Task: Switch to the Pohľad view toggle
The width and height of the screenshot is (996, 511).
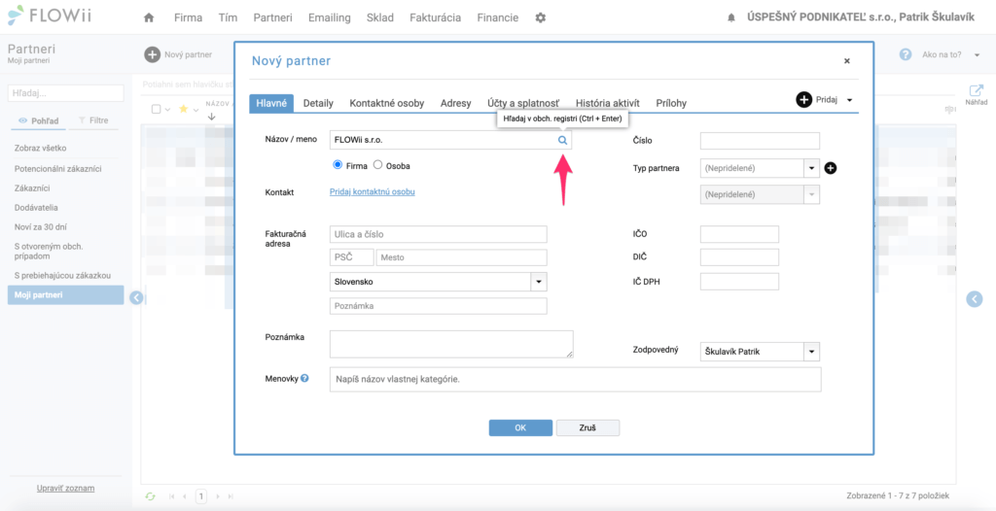Action: (38, 119)
